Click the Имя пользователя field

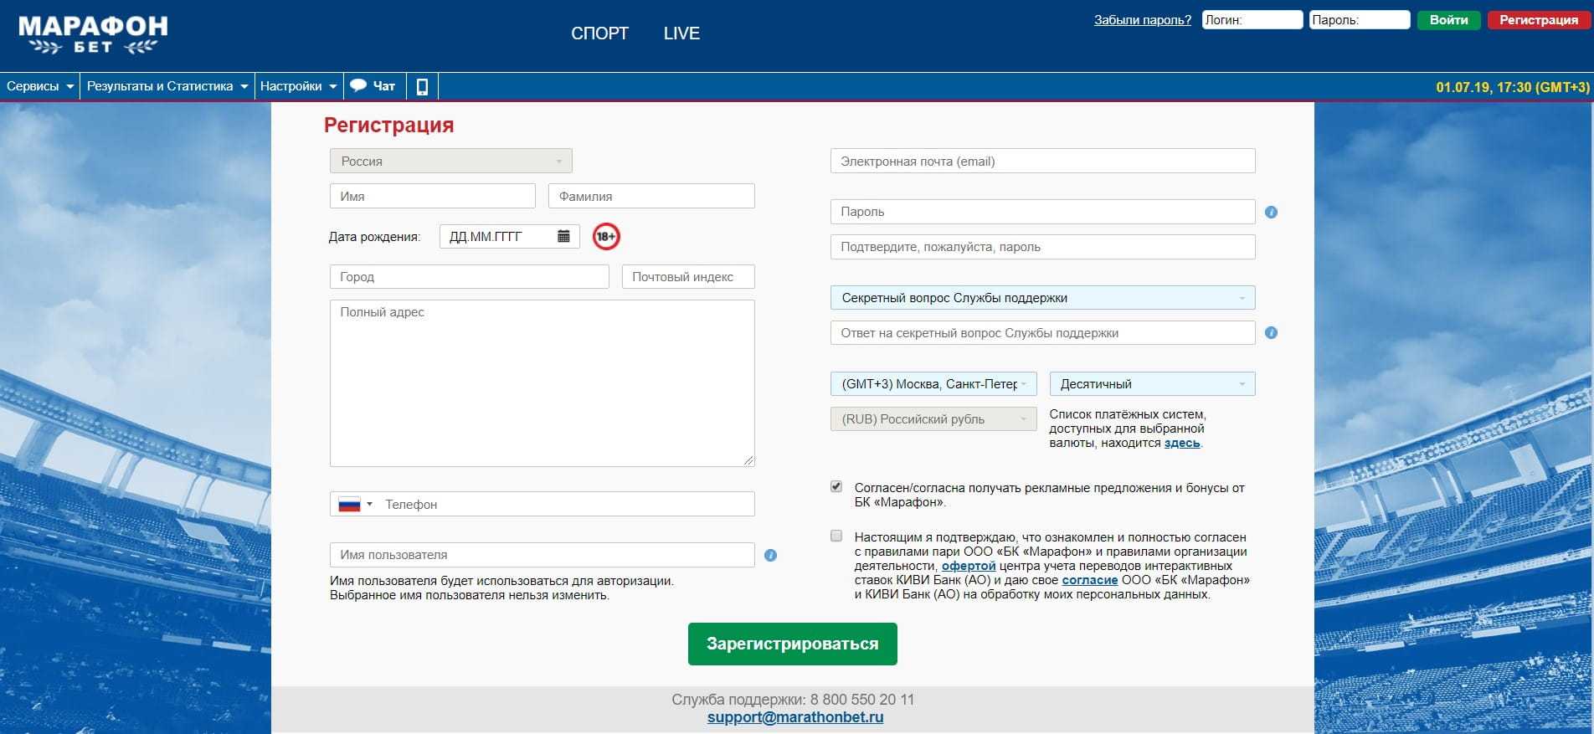coord(542,555)
